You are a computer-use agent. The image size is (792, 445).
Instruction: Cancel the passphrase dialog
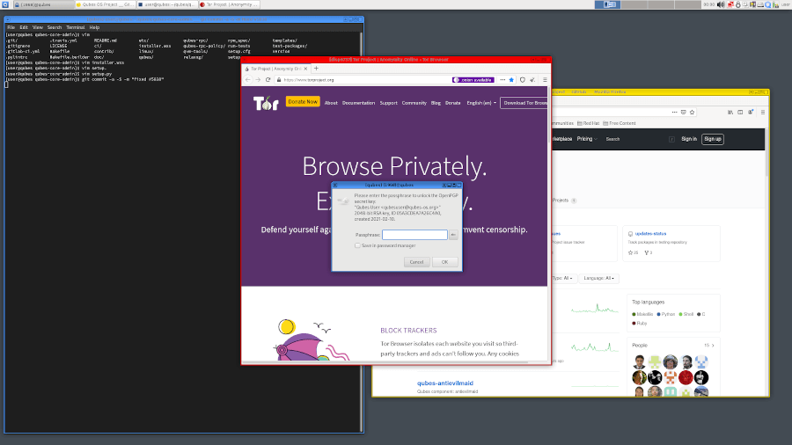tap(417, 262)
